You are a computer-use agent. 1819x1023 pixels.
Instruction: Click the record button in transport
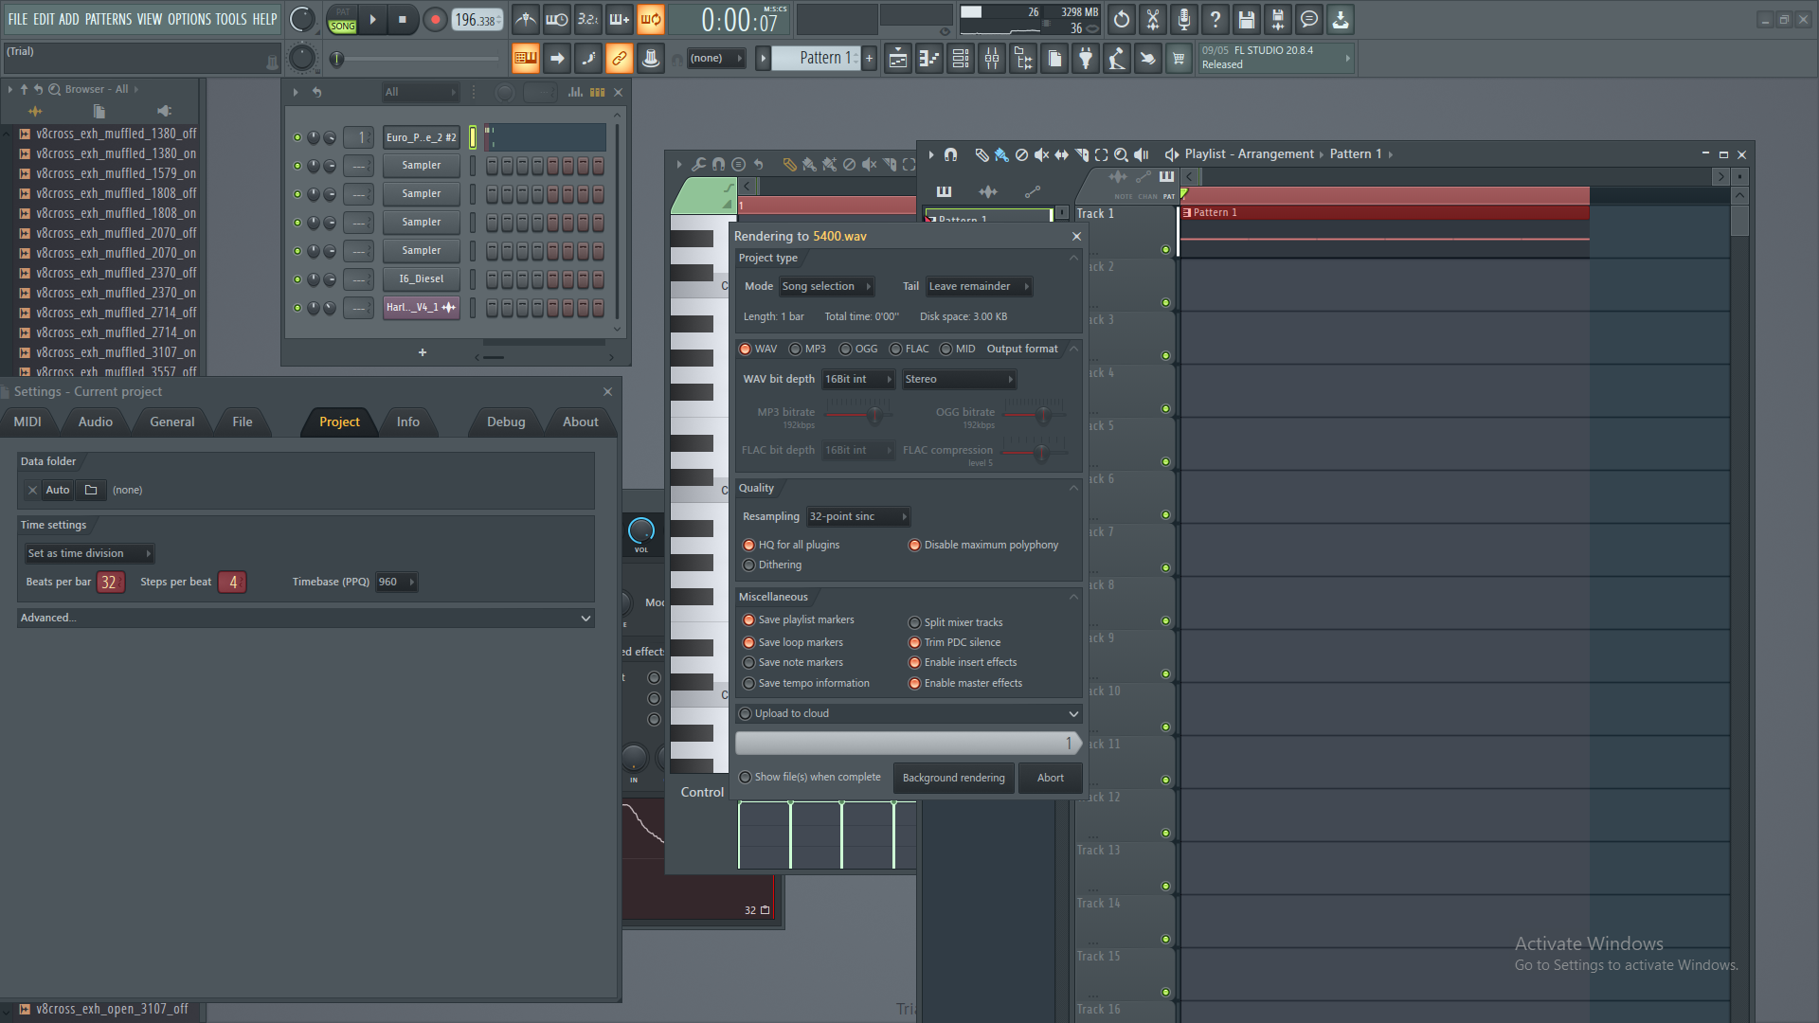click(435, 19)
